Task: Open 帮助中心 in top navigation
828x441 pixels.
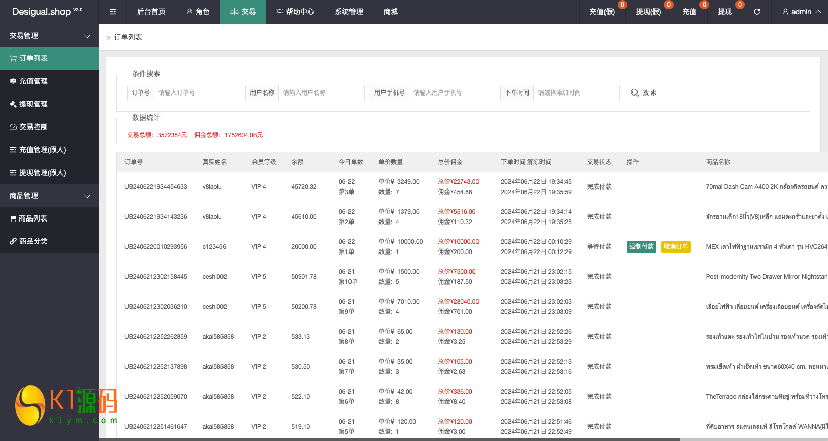Action: pos(295,12)
